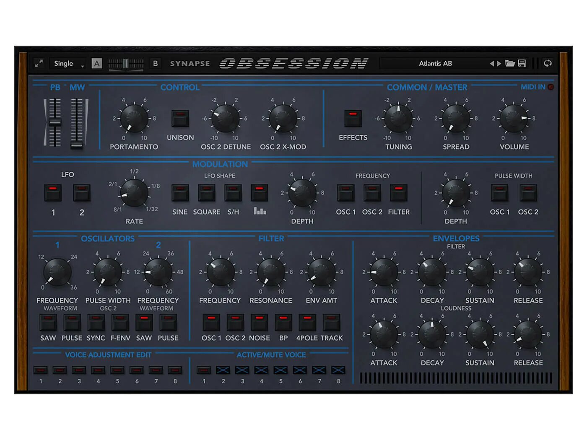Toggle filter Noise input switch
The image size is (587, 440).
click(x=260, y=323)
